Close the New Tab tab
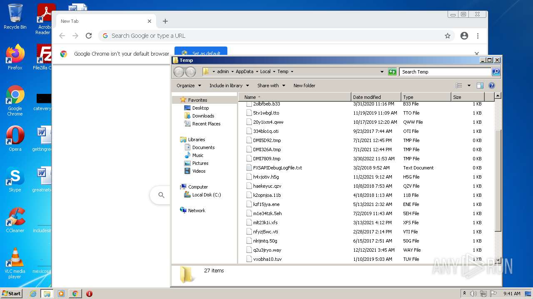This screenshot has height=299, width=533. coord(149,21)
